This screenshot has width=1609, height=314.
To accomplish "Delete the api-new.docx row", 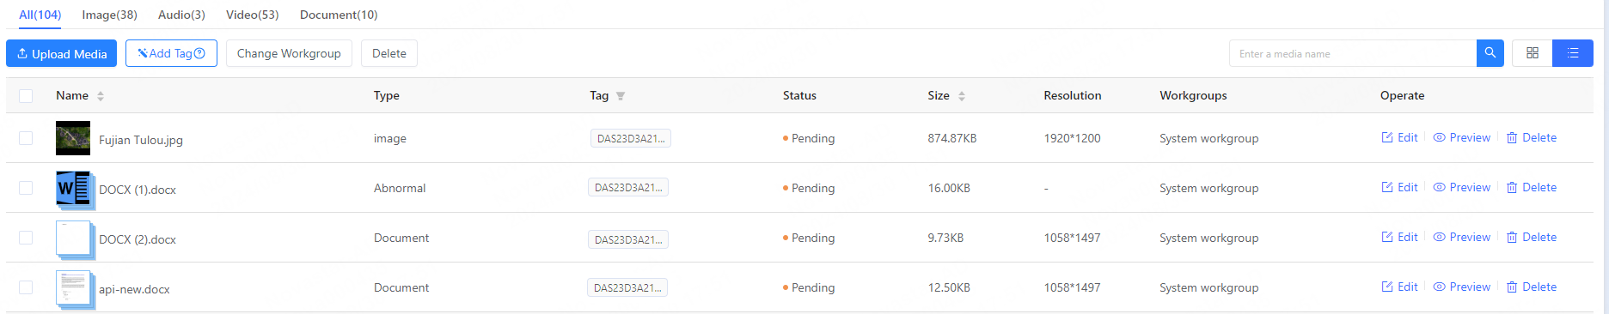I will (x=1532, y=287).
